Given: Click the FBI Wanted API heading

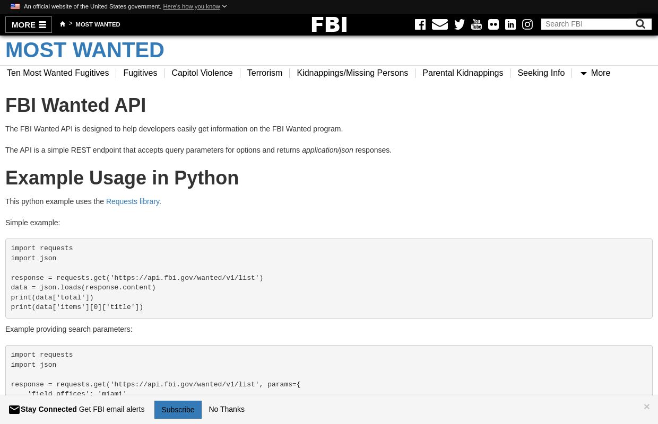Looking at the screenshot, I should pos(75,105).
